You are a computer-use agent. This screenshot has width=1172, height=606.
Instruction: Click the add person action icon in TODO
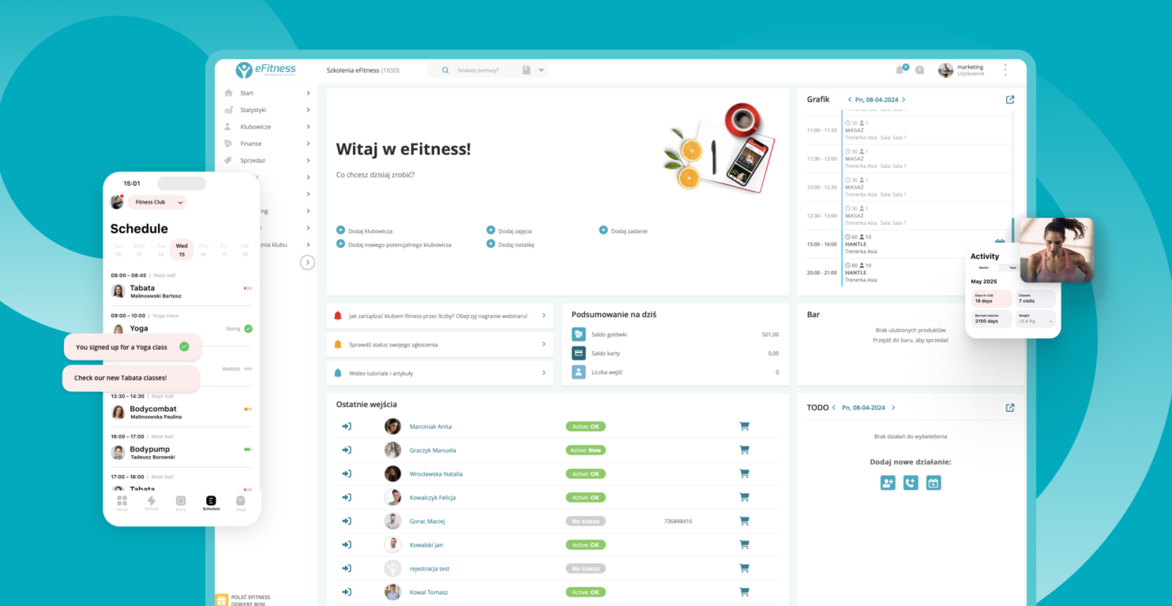click(888, 483)
